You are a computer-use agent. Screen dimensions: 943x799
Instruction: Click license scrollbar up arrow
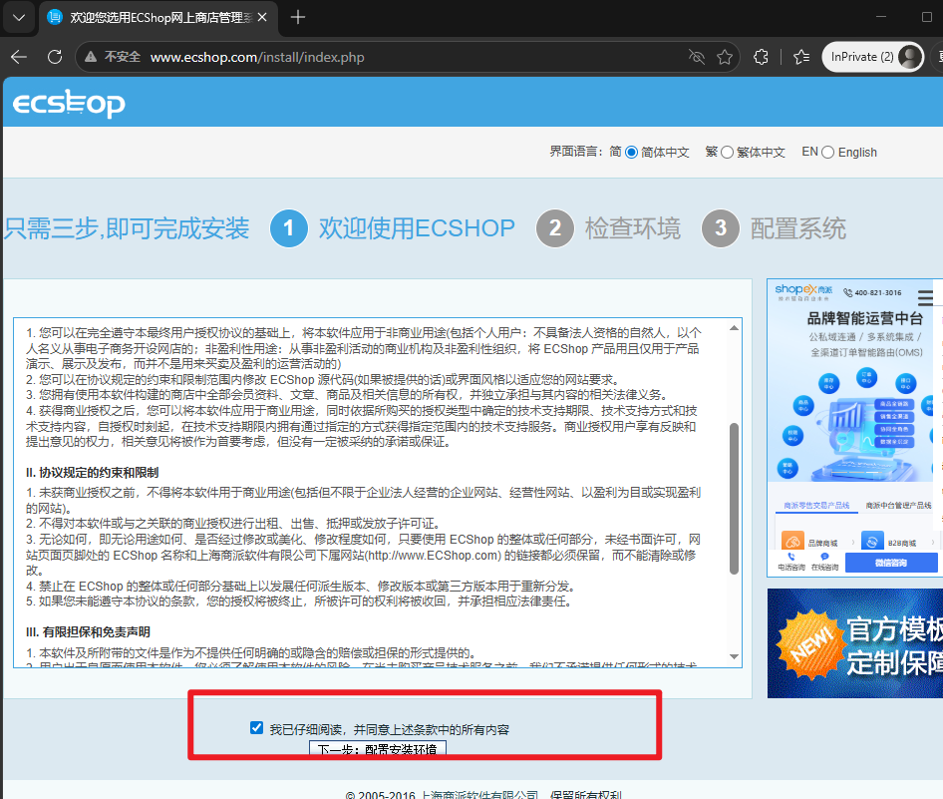coord(734,328)
